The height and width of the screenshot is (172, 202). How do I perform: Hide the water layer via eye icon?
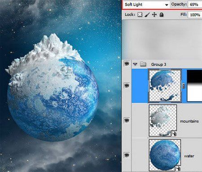[x=127, y=155]
